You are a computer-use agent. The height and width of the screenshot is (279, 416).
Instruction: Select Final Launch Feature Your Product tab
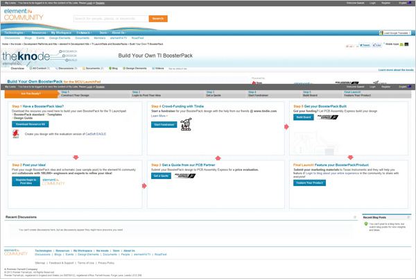click(x=376, y=94)
